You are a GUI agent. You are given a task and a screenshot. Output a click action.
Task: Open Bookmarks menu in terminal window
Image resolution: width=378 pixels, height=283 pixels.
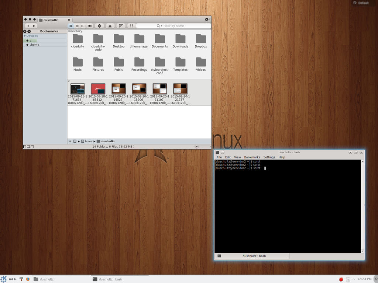[252, 157]
